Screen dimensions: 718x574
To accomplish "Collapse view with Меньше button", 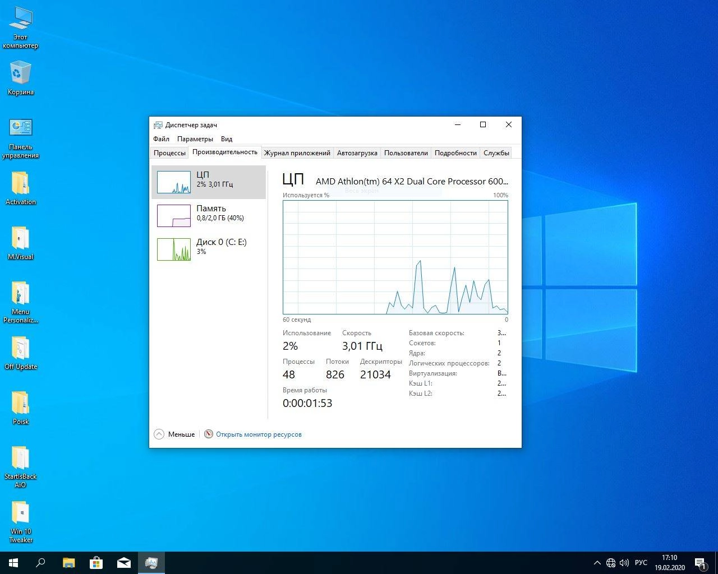I will [174, 434].
